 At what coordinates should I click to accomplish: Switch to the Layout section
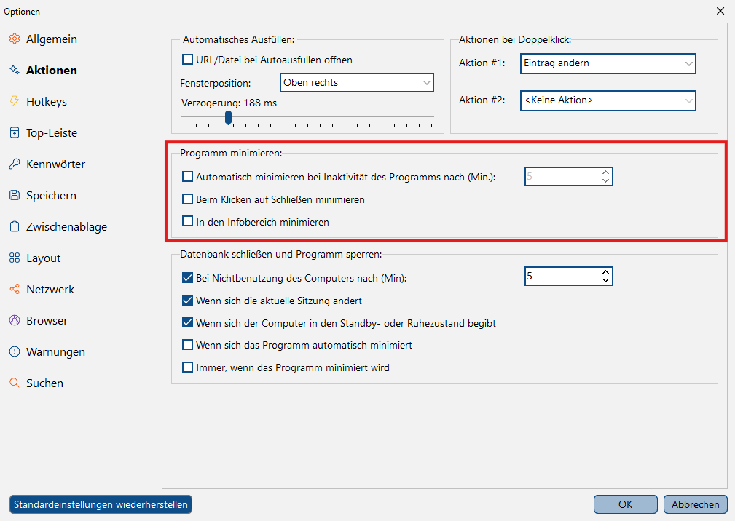click(x=43, y=258)
